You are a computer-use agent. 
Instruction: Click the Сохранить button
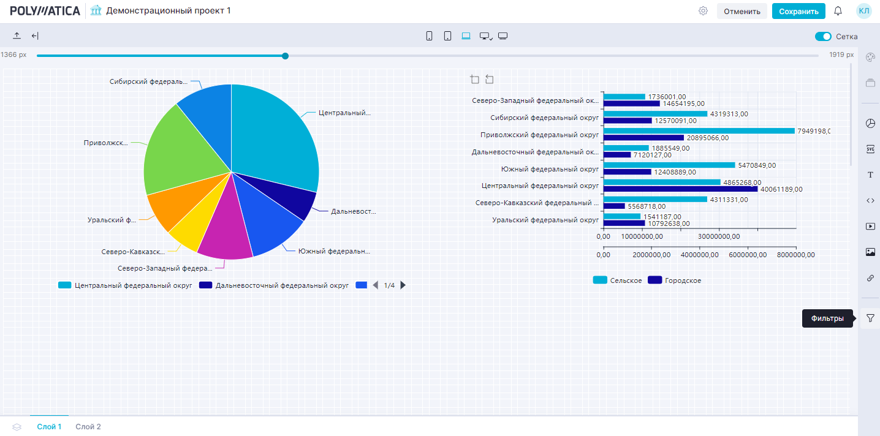798,11
